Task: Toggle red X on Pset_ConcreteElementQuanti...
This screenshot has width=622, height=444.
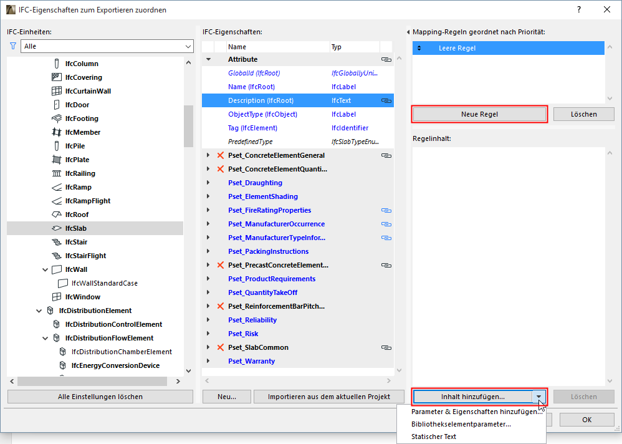Action: [221, 169]
